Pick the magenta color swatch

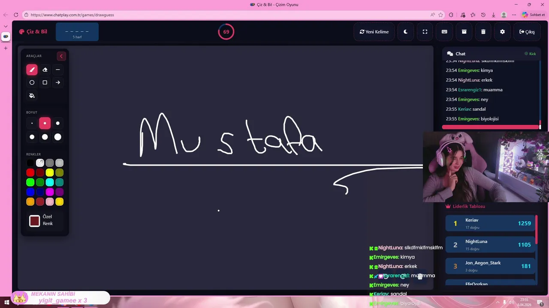click(x=50, y=192)
